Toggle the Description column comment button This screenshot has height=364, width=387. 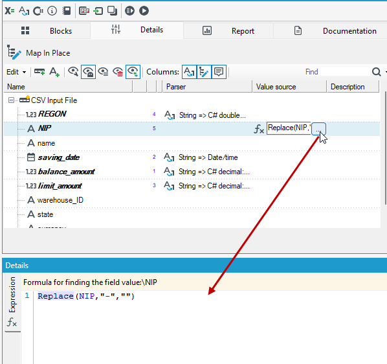pyautogui.click(x=219, y=72)
